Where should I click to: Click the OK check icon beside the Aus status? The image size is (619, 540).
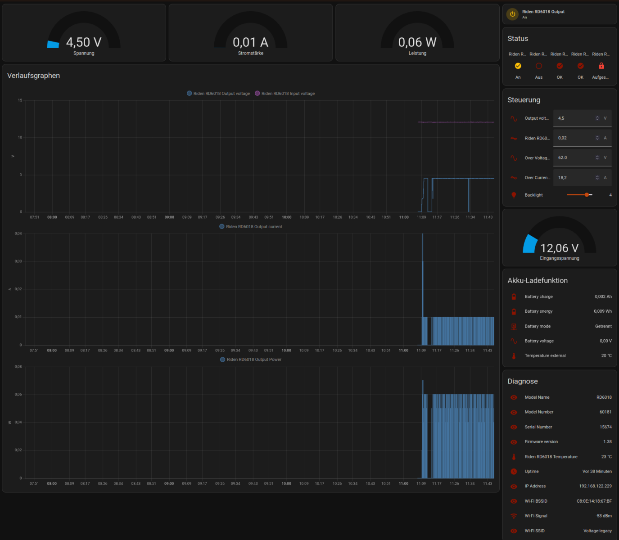[560, 66]
